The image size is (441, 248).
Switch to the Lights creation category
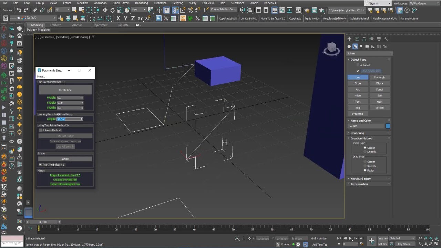point(361,46)
